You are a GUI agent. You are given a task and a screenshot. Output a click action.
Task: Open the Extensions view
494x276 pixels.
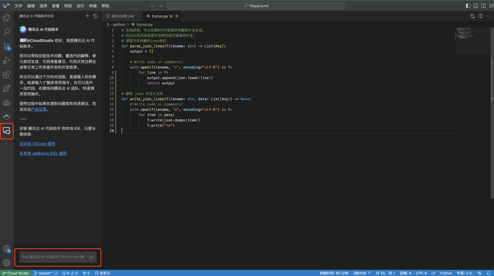click(x=7, y=74)
